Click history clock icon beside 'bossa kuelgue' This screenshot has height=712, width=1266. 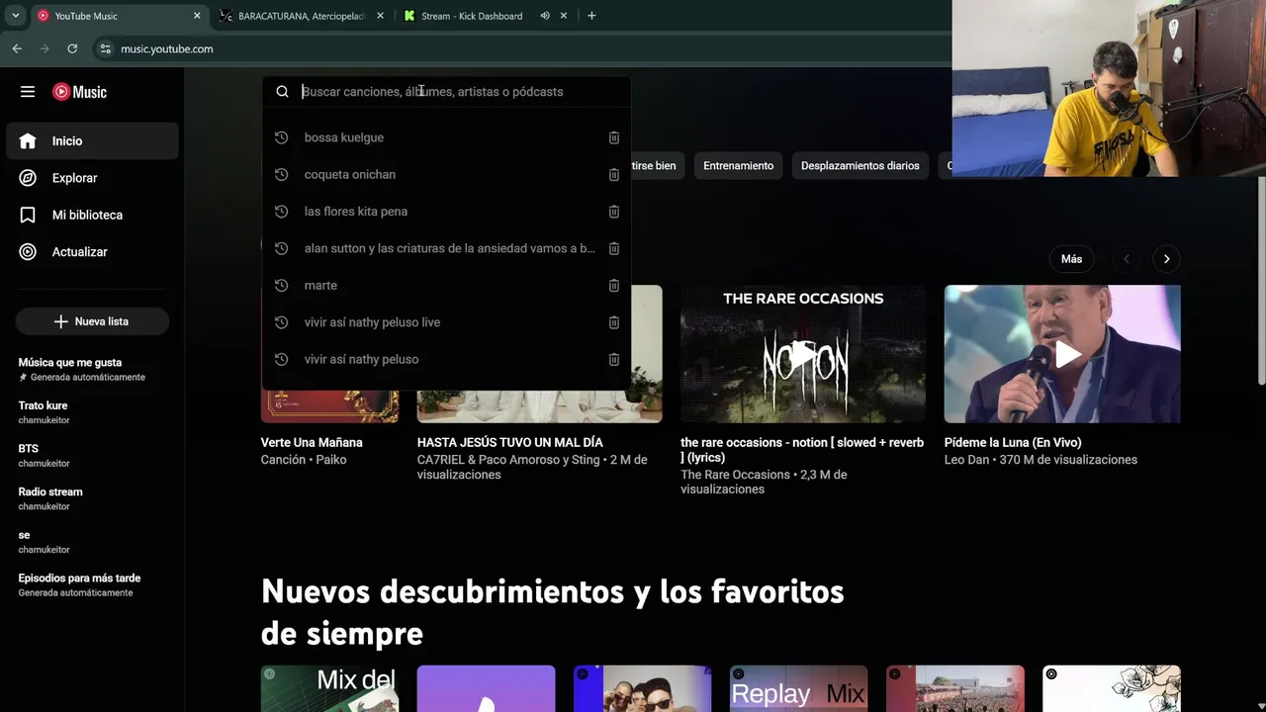[281, 137]
